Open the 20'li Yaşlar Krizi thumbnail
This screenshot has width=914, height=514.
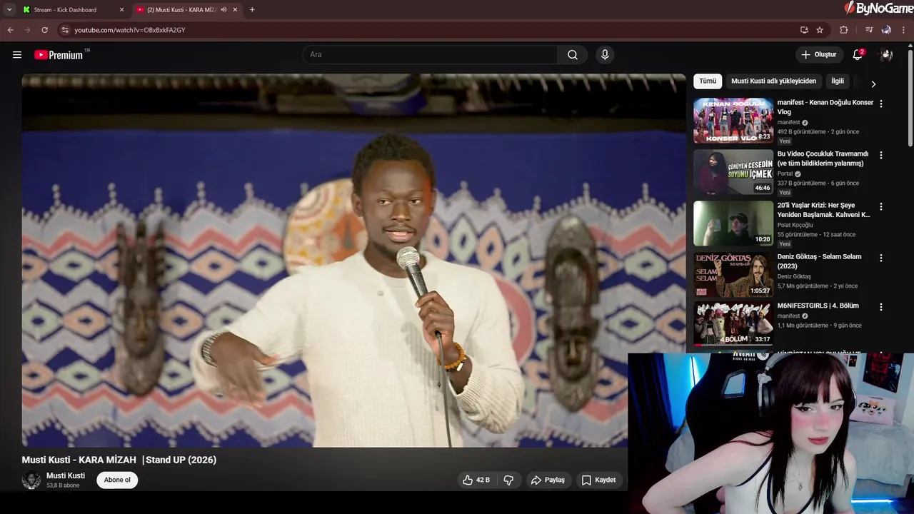coord(733,223)
